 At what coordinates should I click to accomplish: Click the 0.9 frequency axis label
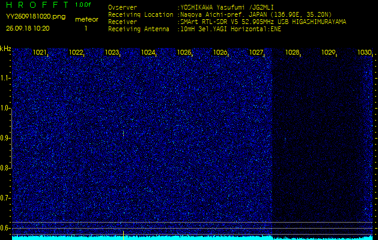tap(5, 138)
